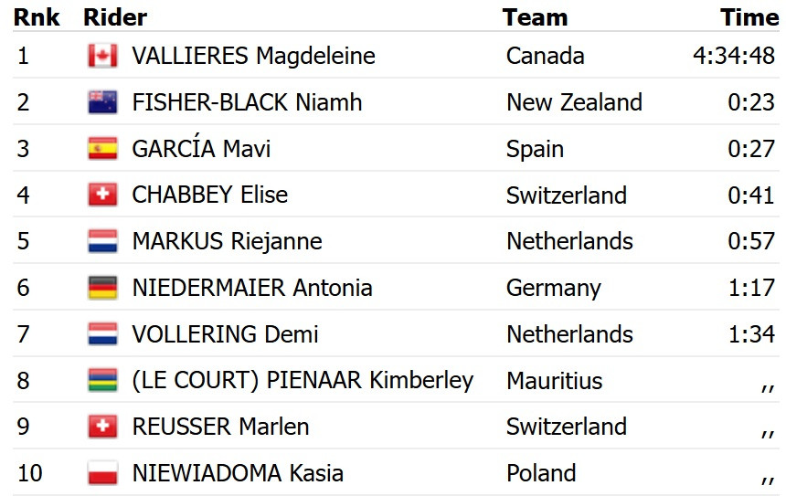
Task: Click the Germany flag icon
Action: (102, 288)
